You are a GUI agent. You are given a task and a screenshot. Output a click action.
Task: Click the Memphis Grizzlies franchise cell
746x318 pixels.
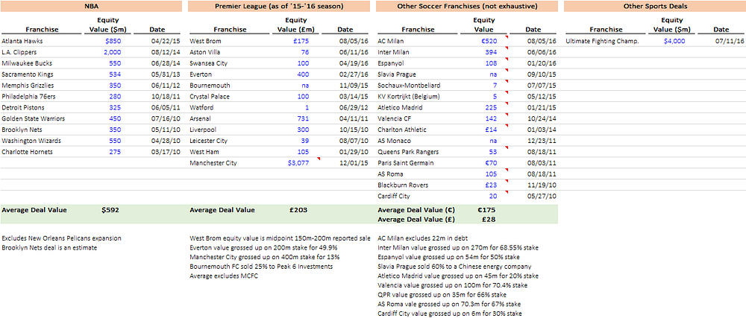[24, 86]
